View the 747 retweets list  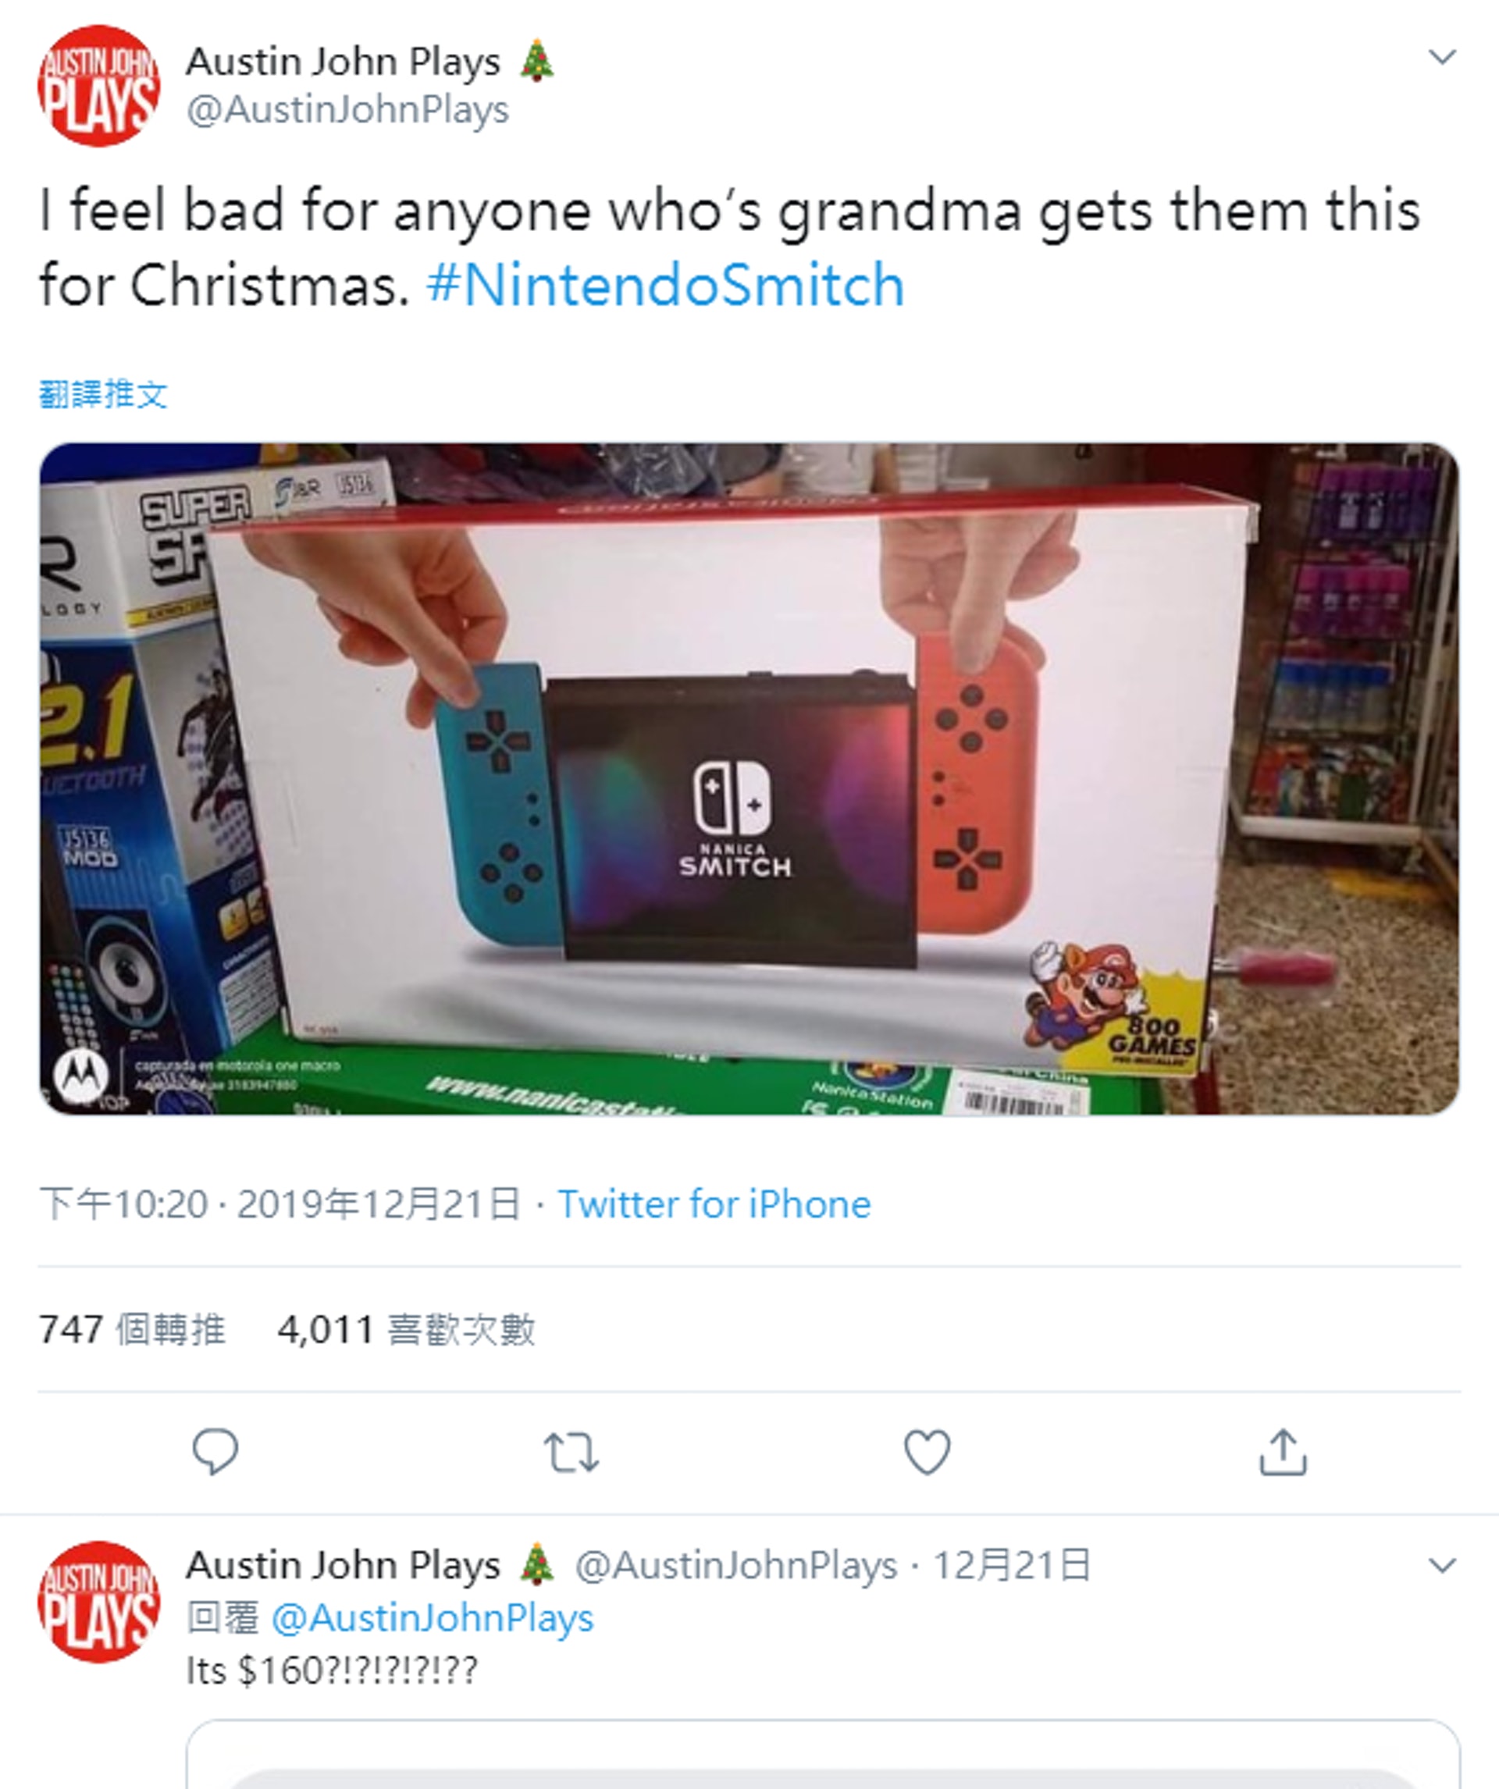pyautogui.click(x=132, y=1330)
